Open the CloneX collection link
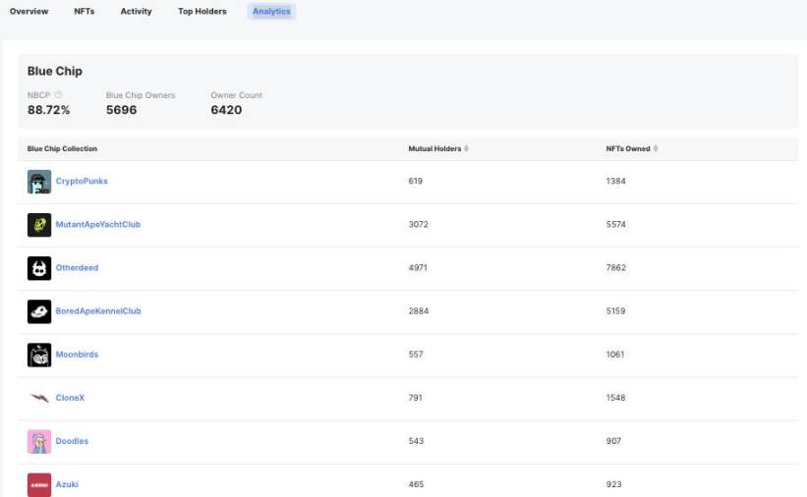Screen dimensions: 807x497 click(70, 397)
